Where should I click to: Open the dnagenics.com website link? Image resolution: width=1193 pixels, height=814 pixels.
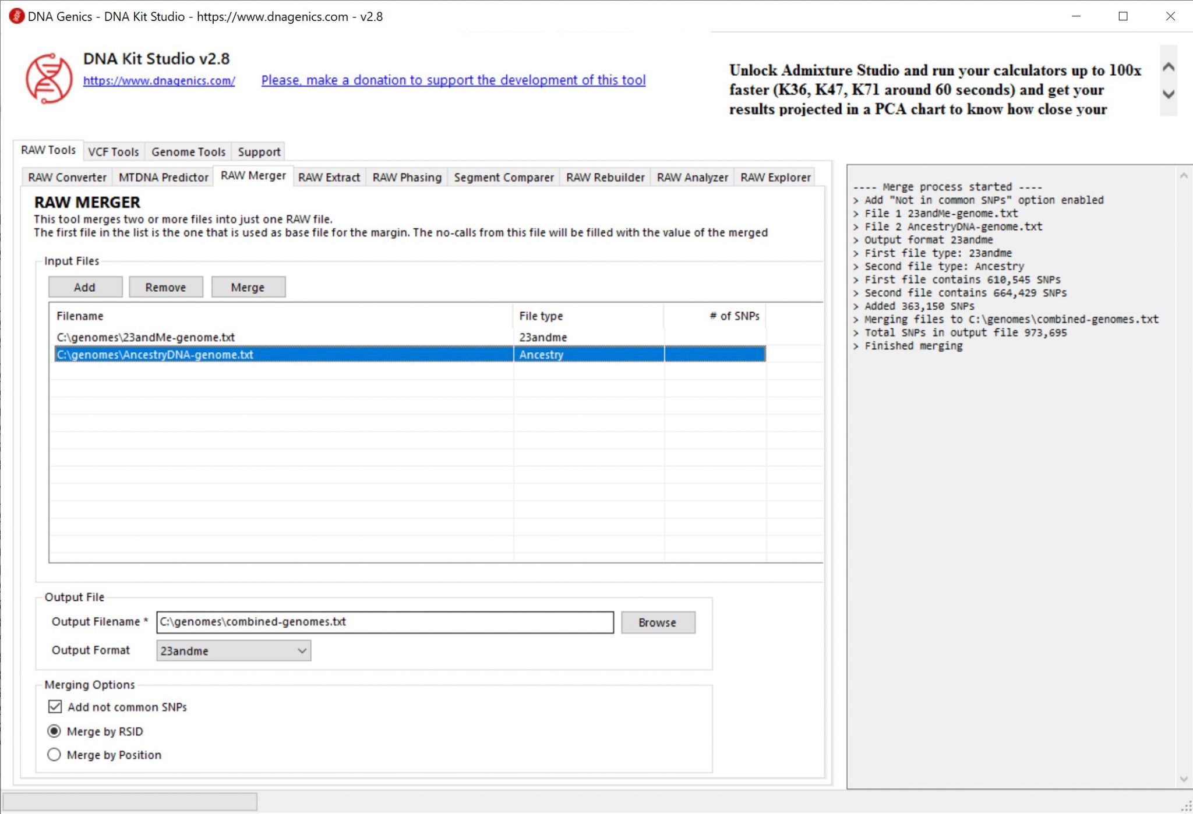(159, 80)
